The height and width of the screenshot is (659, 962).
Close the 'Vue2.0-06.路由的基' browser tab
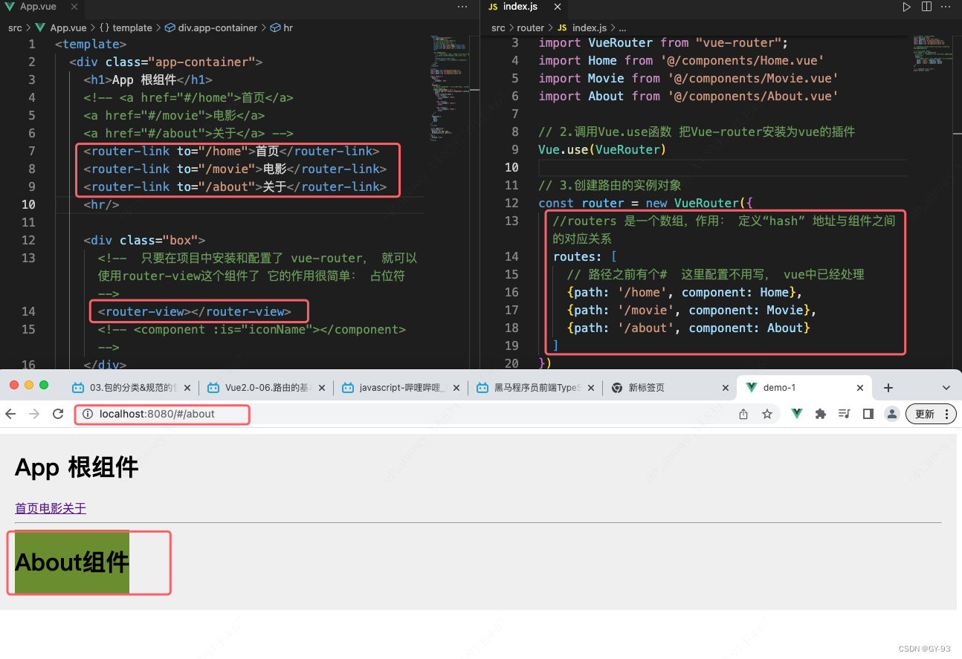(x=321, y=388)
